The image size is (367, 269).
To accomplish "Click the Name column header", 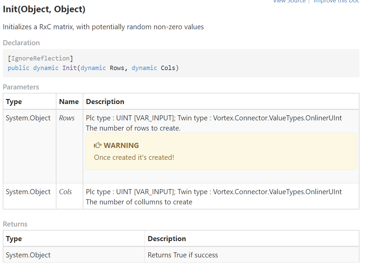I will coord(69,102).
